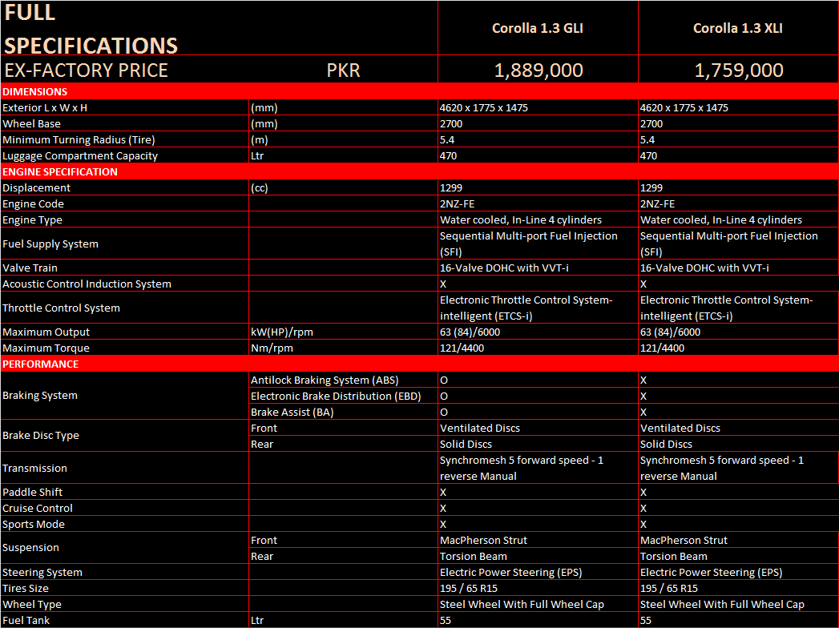Screen dimensions: 839x628
Task: Click the Acoustic Control Induction System label
Action: point(87,284)
